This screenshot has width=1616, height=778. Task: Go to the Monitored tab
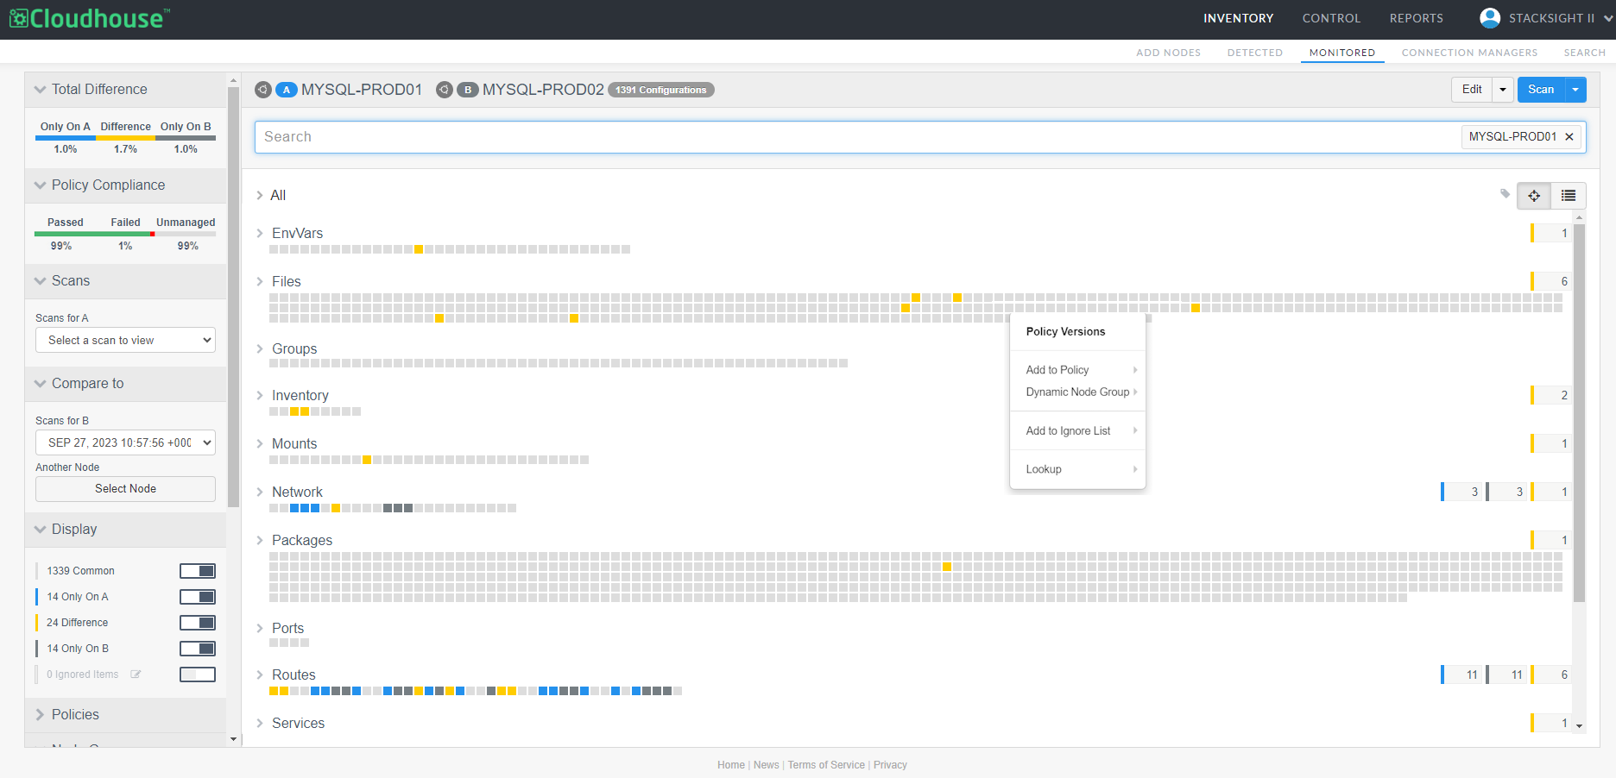(x=1342, y=53)
